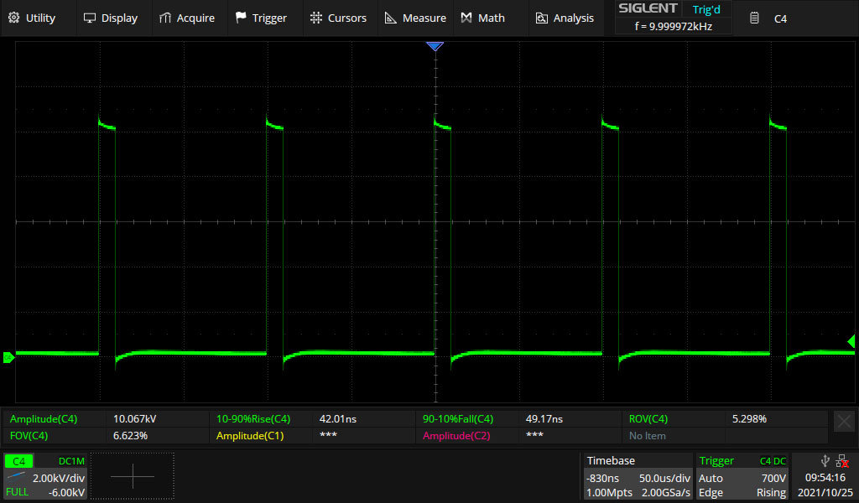Click the blue trigger position marker
The width and height of the screenshot is (859, 503).
435,46
